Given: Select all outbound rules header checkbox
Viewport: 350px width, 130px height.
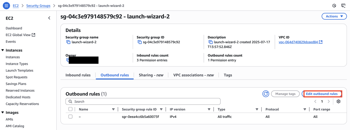Looking at the screenshot, I should coord(70,109).
